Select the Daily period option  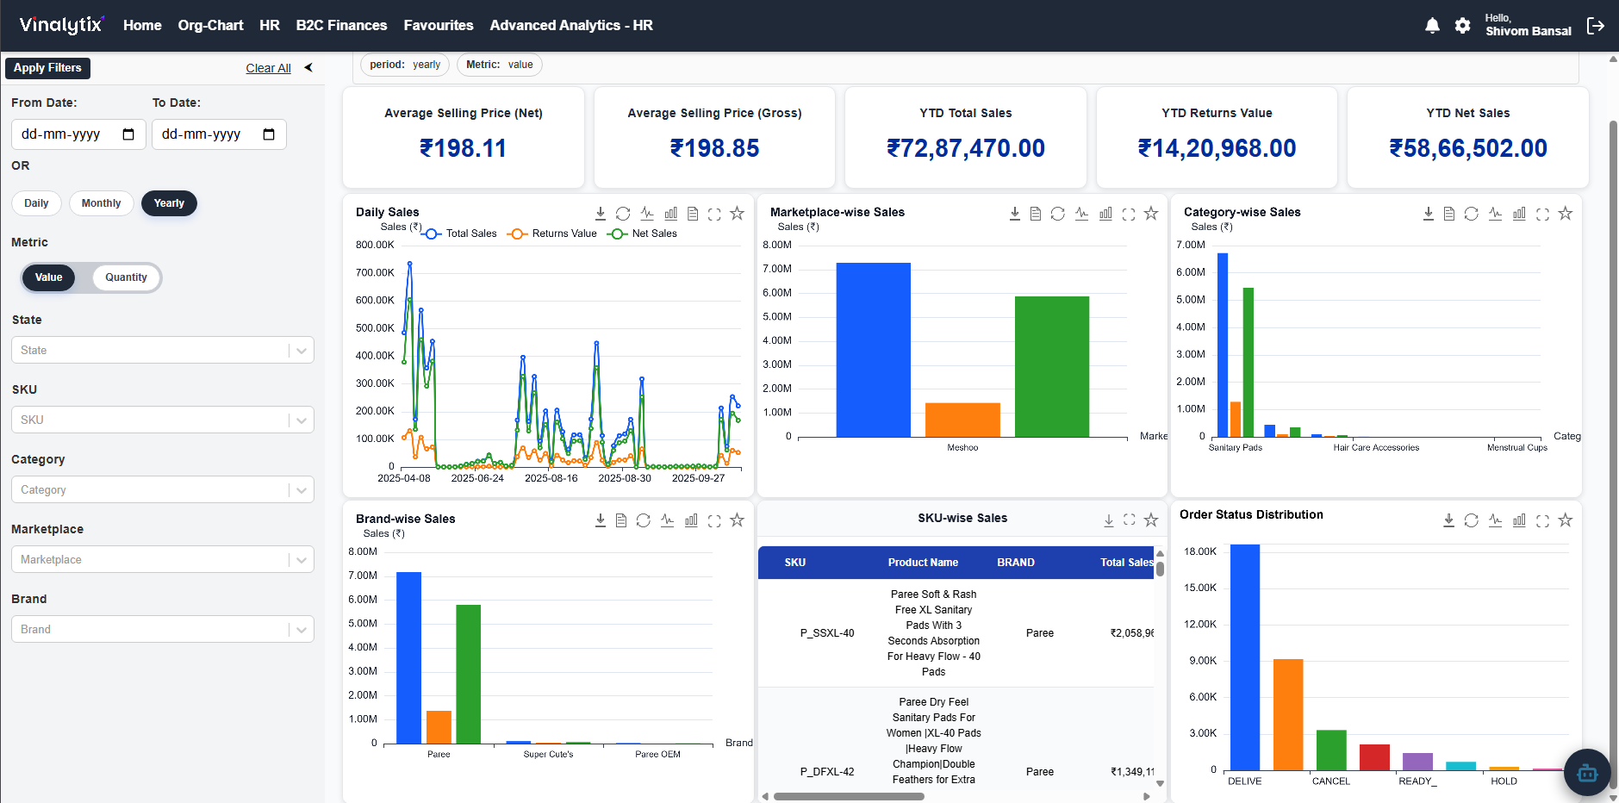pos(36,203)
